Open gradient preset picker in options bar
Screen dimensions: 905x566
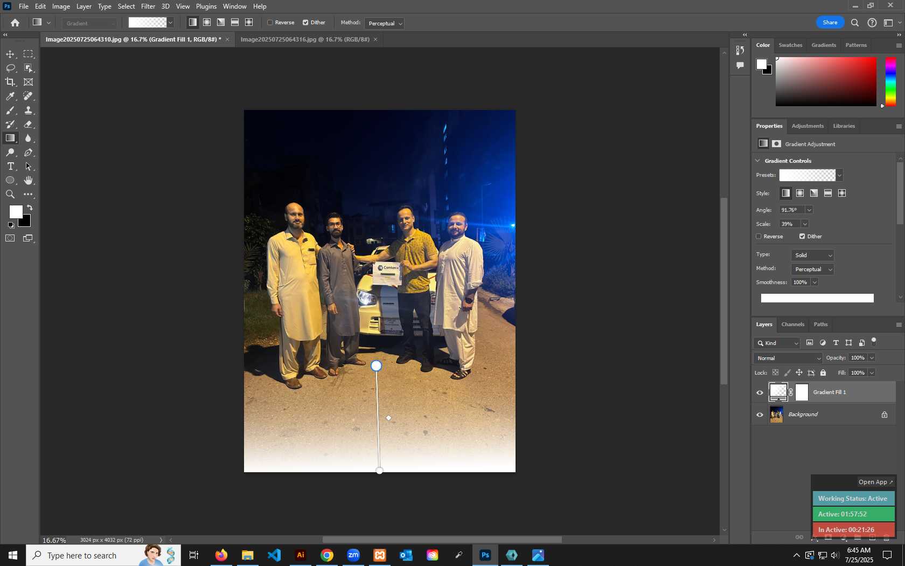[x=171, y=23]
